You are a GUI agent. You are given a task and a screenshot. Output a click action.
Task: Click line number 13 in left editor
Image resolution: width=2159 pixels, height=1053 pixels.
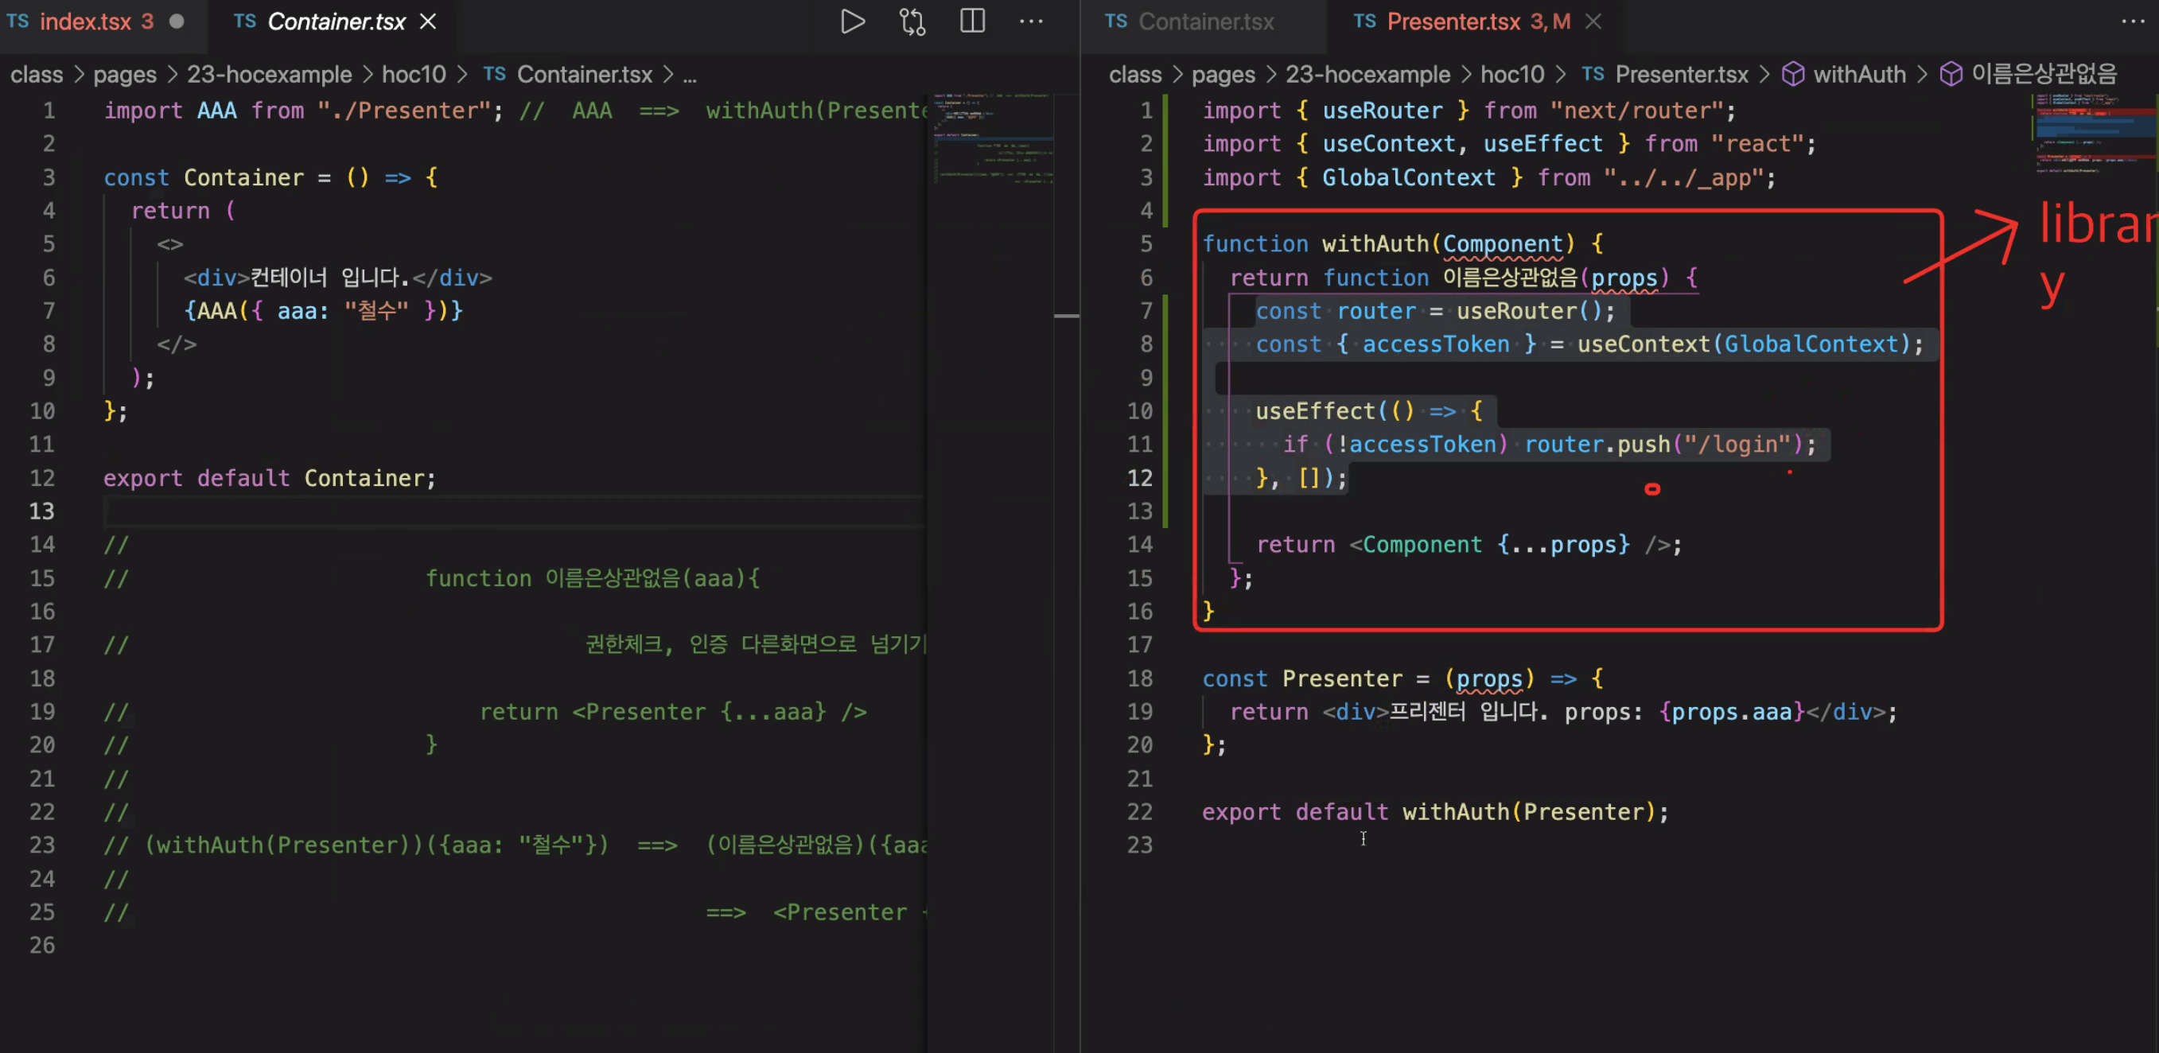click(42, 511)
